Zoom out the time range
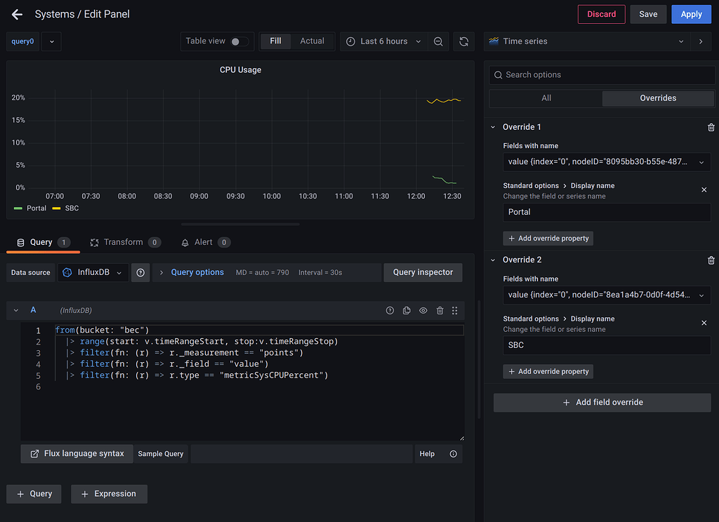Viewport: 719px width, 522px height. pos(439,41)
